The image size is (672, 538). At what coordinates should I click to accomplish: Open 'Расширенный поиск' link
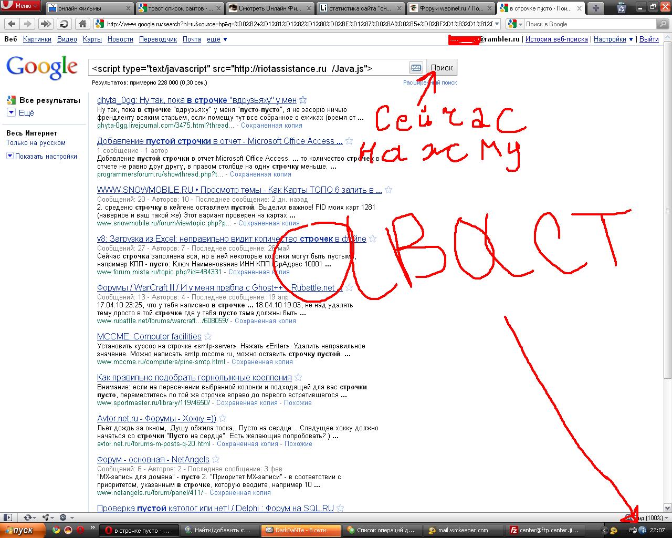coord(429,82)
